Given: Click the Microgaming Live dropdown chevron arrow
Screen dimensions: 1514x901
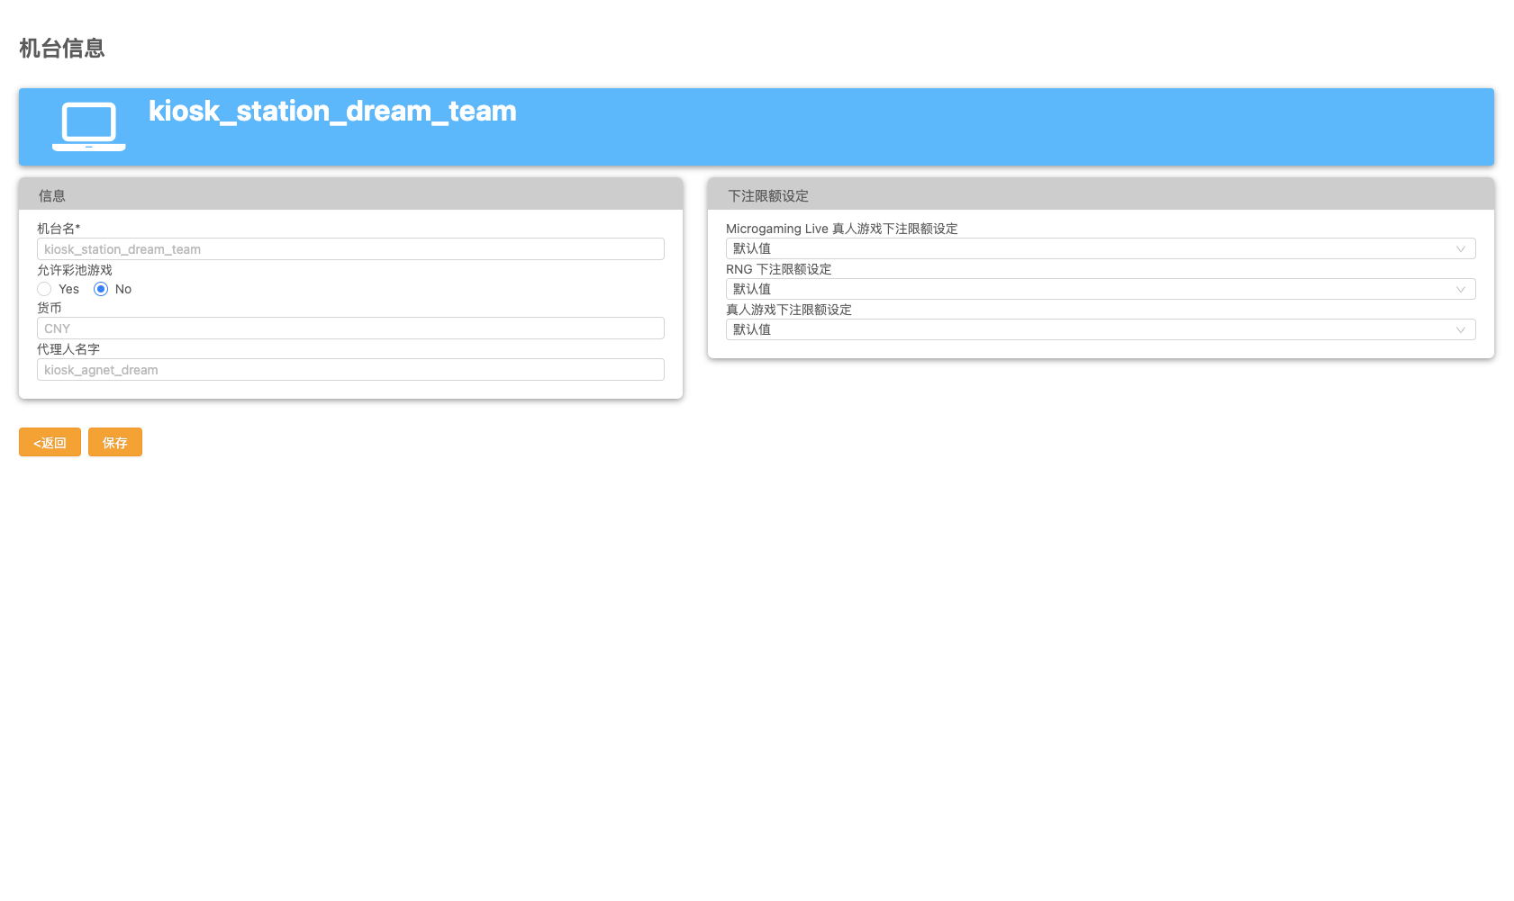Looking at the screenshot, I should (1460, 249).
